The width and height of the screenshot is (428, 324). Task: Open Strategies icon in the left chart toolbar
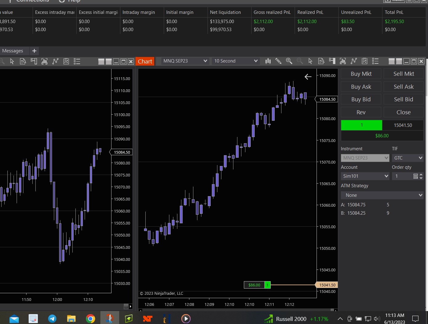tap(55, 61)
